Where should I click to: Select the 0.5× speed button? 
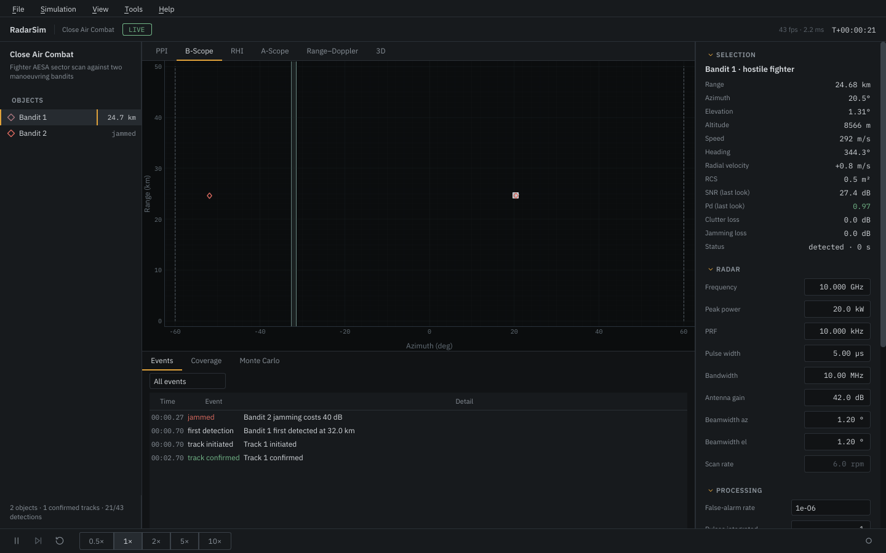pos(97,541)
